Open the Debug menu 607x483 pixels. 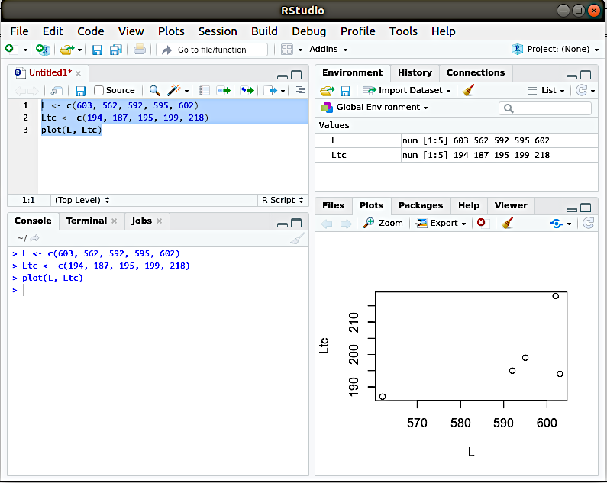309,31
